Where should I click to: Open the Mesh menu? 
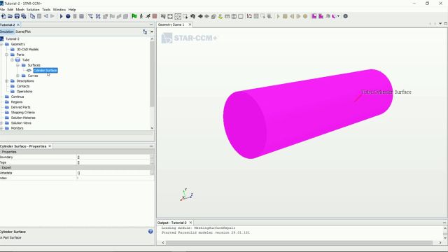click(x=20, y=9)
